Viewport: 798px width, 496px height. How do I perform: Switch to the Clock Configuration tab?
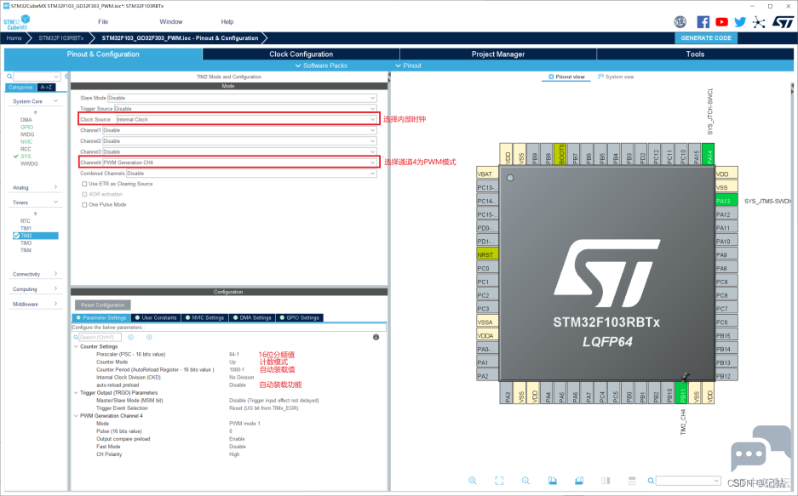click(301, 54)
